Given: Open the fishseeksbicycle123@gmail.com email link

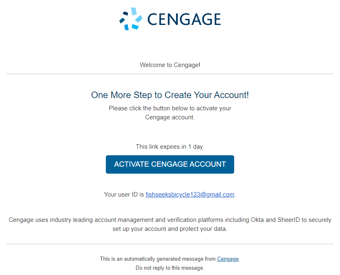Looking at the screenshot, I should pyautogui.click(x=190, y=195).
